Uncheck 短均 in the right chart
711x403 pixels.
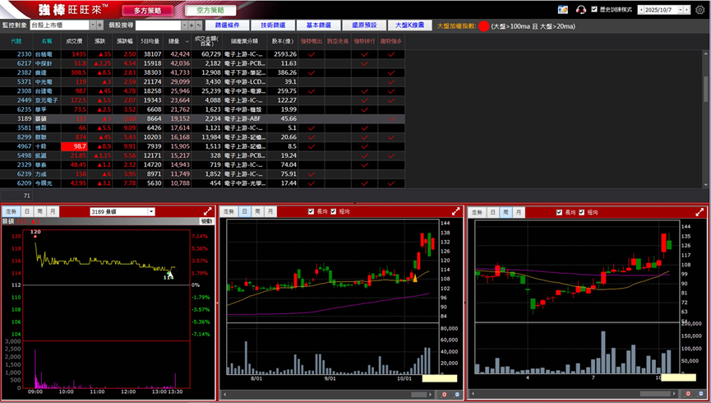click(582, 212)
